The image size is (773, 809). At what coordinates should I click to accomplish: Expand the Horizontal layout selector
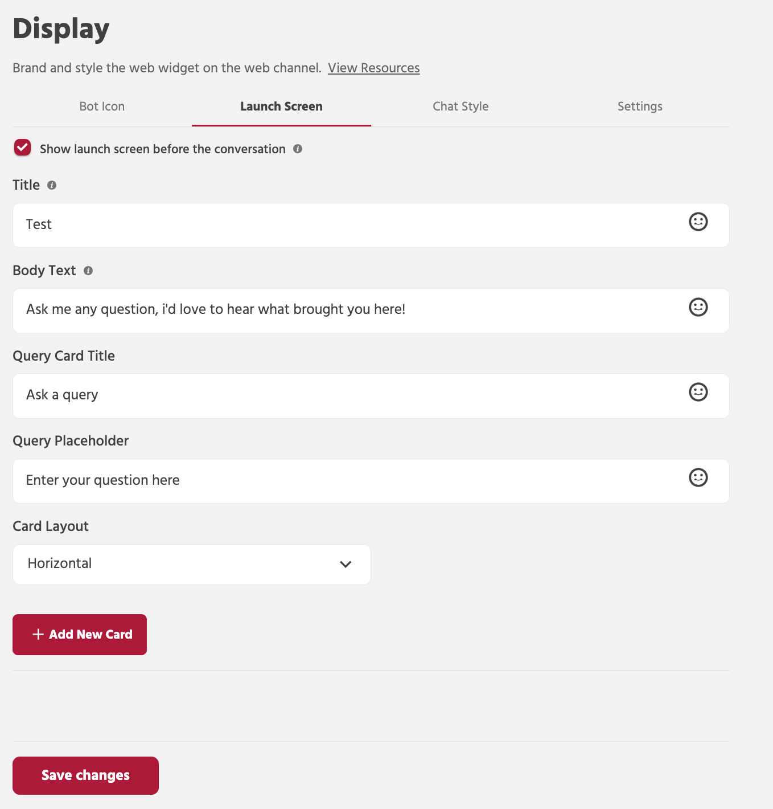(191, 564)
